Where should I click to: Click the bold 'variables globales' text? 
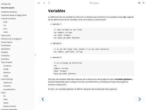(x=123, y=79)
